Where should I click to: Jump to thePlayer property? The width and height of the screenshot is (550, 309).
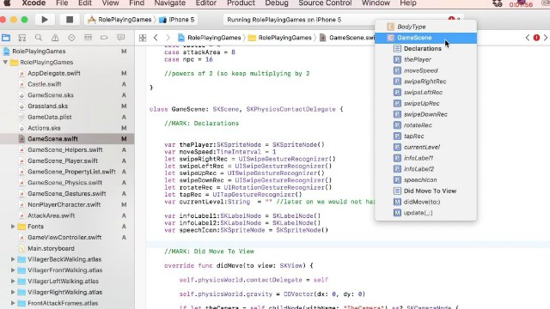pos(425,59)
